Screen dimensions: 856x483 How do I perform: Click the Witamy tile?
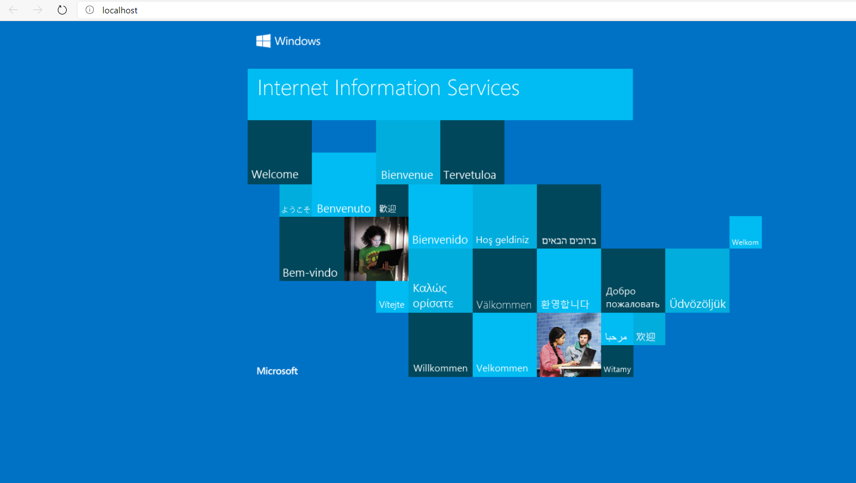coord(617,361)
